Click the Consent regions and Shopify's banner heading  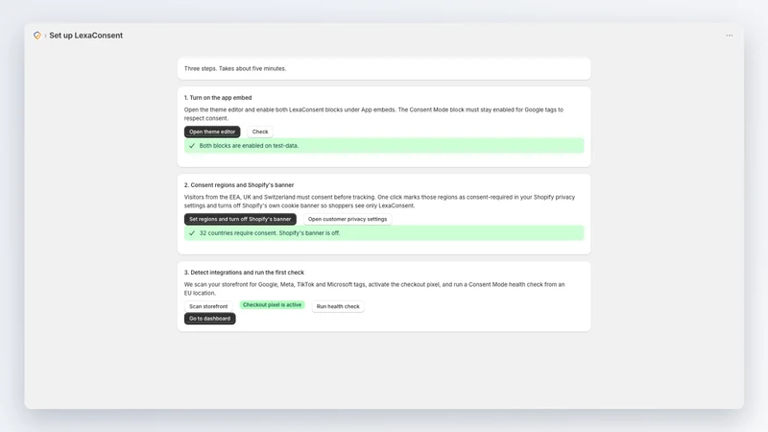(239, 185)
